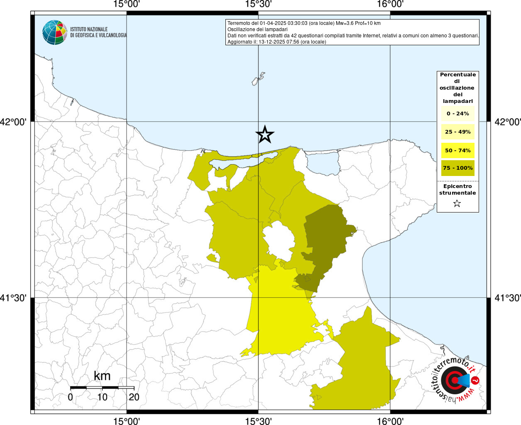This screenshot has width=521, height=425.
Task: Select the 75 - 100% legend swatch
Action: (458, 168)
